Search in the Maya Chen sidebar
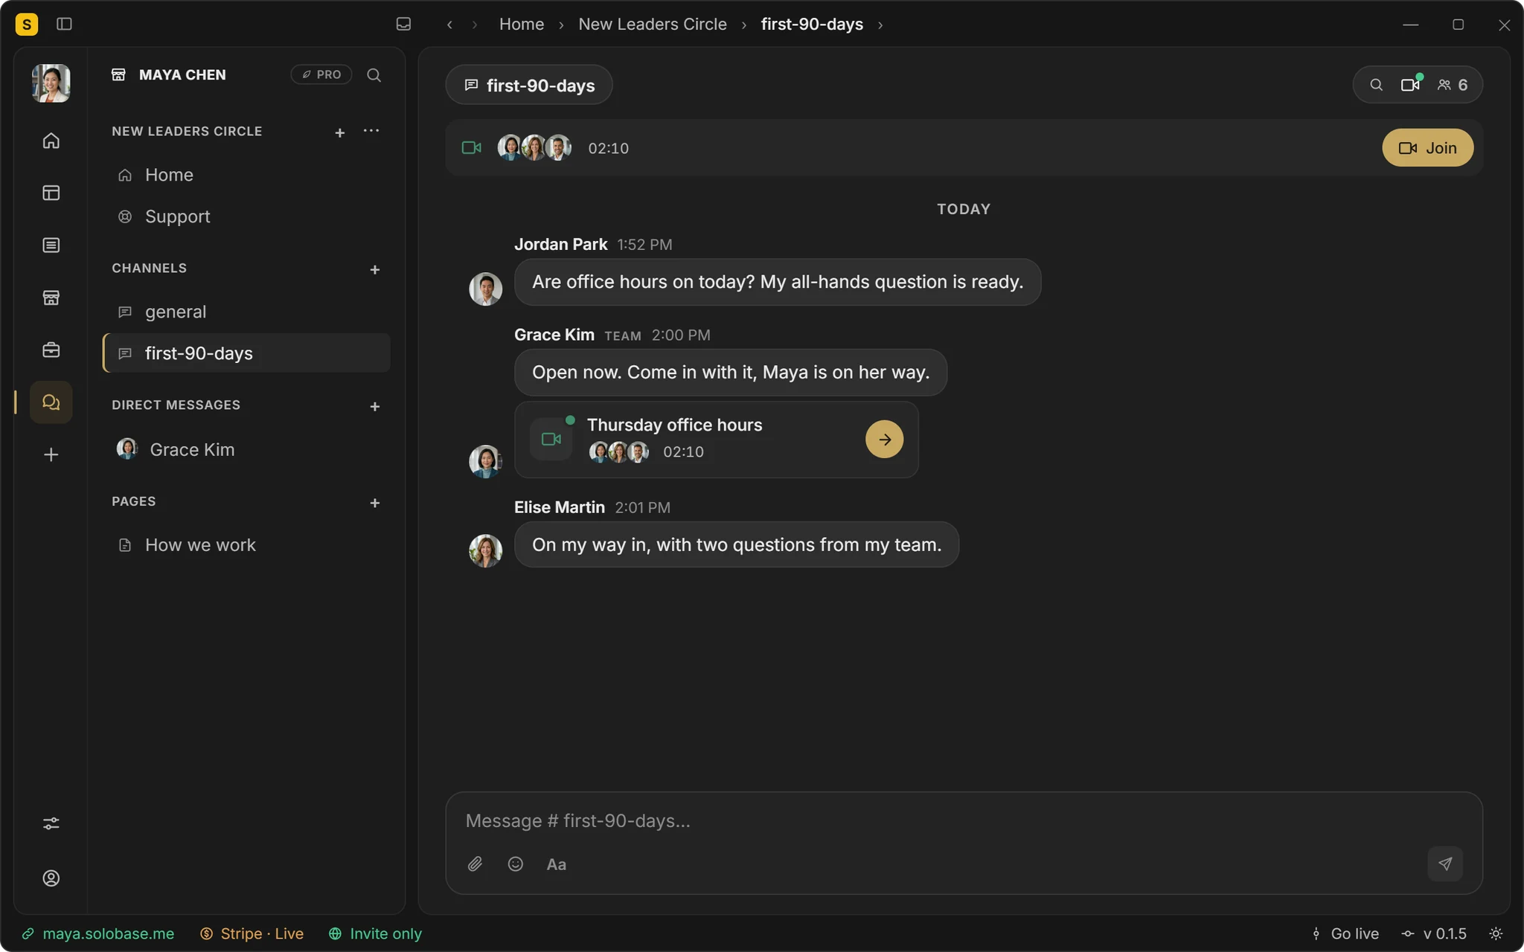 [374, 75]
